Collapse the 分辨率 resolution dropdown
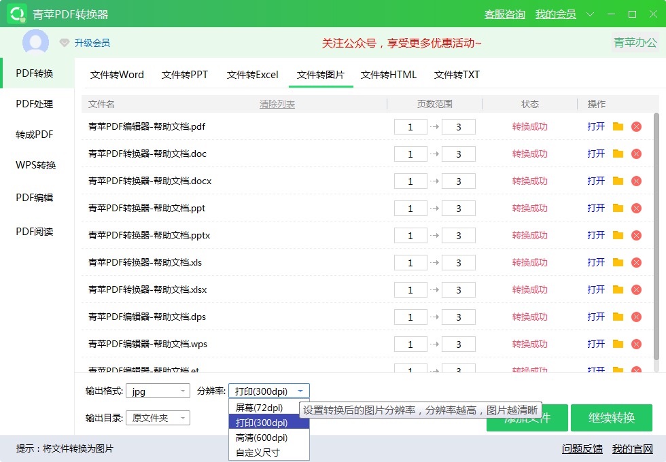This screenshot has height=462, width=666. [x=269, y=391]
